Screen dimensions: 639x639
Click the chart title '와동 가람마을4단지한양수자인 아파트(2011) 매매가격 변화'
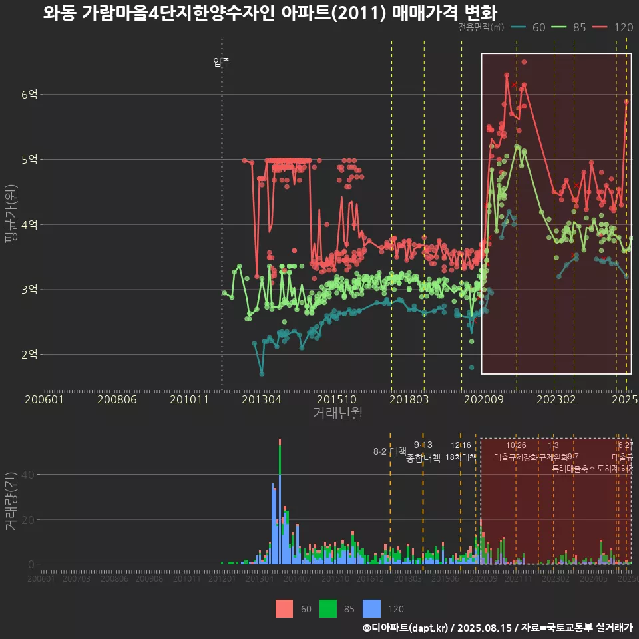point(270,13)
